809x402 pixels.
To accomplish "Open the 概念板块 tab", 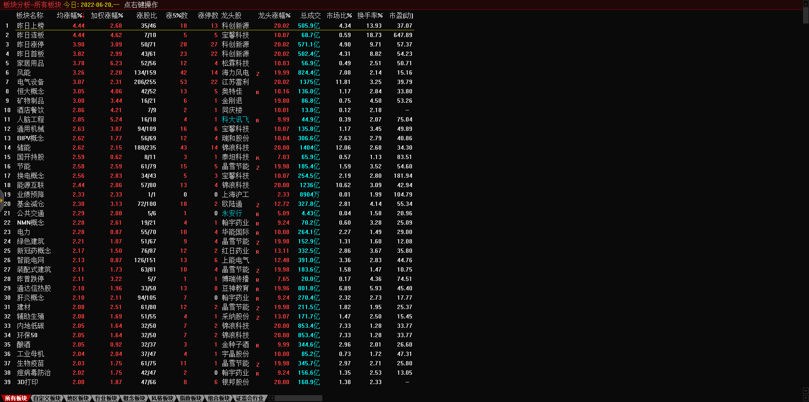I will coord(134,398).
